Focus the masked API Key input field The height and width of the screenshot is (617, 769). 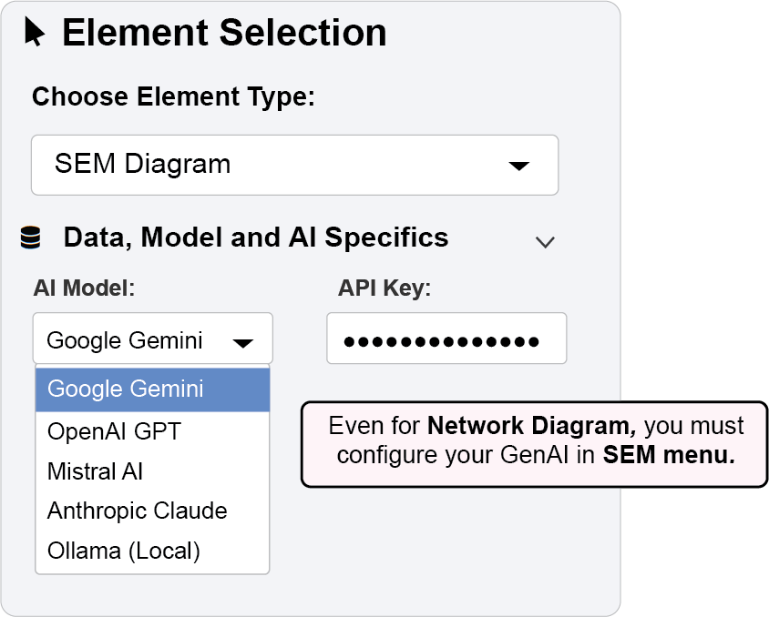coord(446,339)
